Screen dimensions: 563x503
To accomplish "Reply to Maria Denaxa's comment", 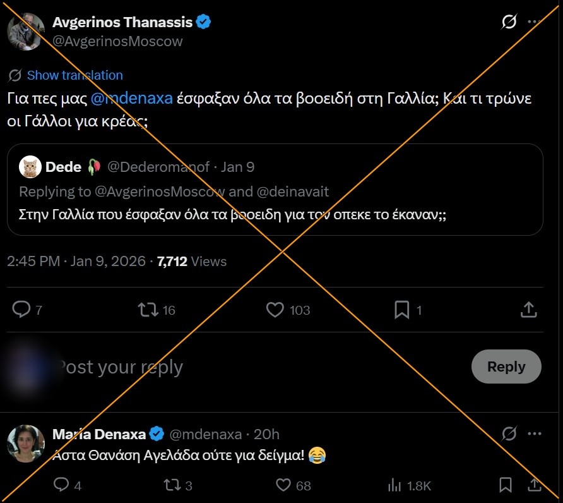I will pyautogui.click(x=61, y=485).
